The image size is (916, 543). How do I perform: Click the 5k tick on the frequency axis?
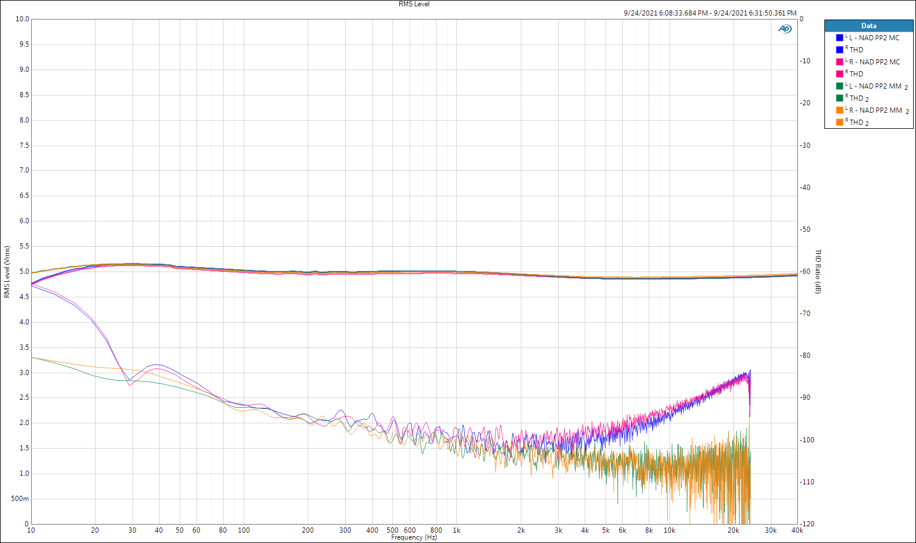pyautogui.click(x=605, y=530)
